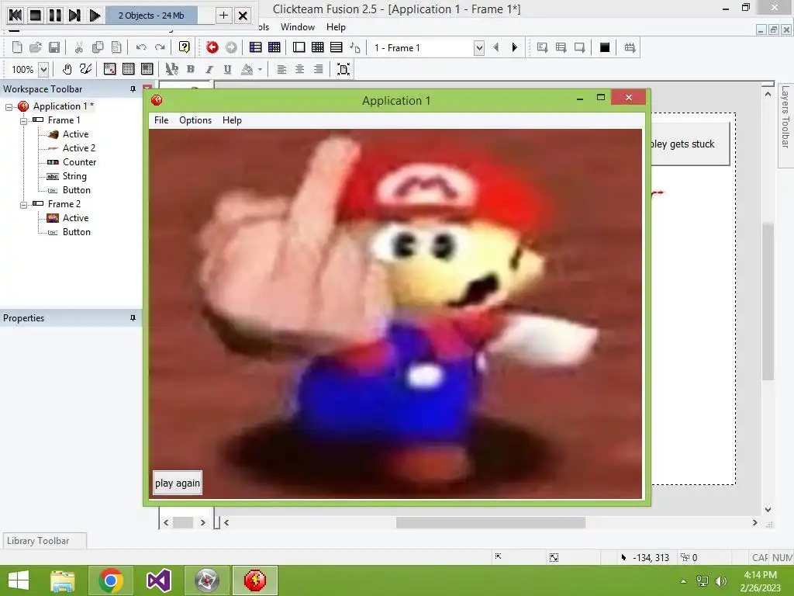The image size is (794, 596).
Task: Open the Storyboard editor icon
Action: 256,47
